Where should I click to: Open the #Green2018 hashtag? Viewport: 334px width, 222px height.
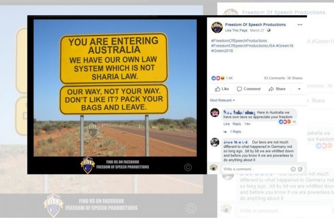222,51
